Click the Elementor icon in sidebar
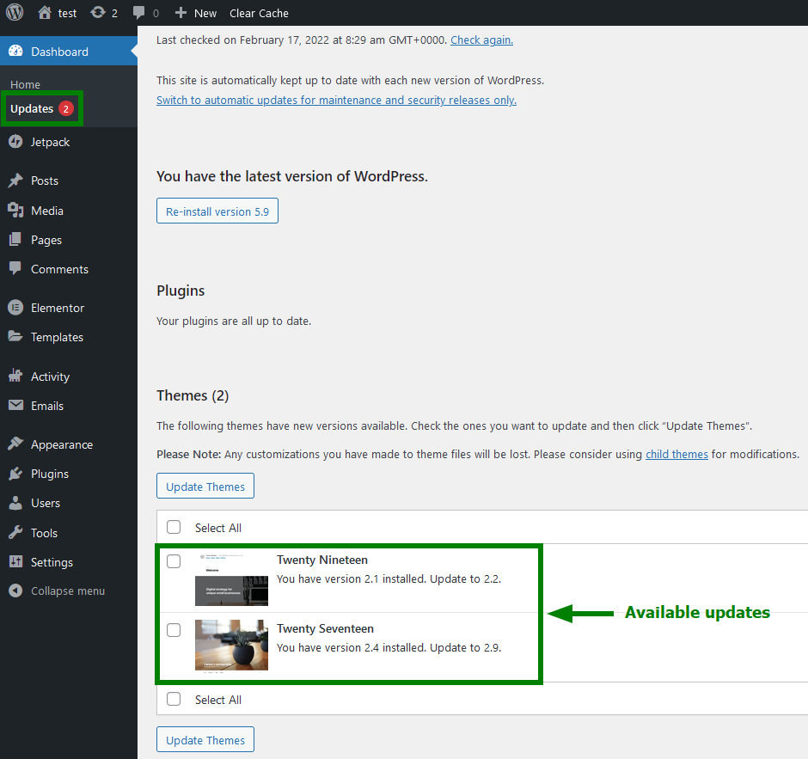The width and height of the screenshot is (808, 759). (16, 308)
